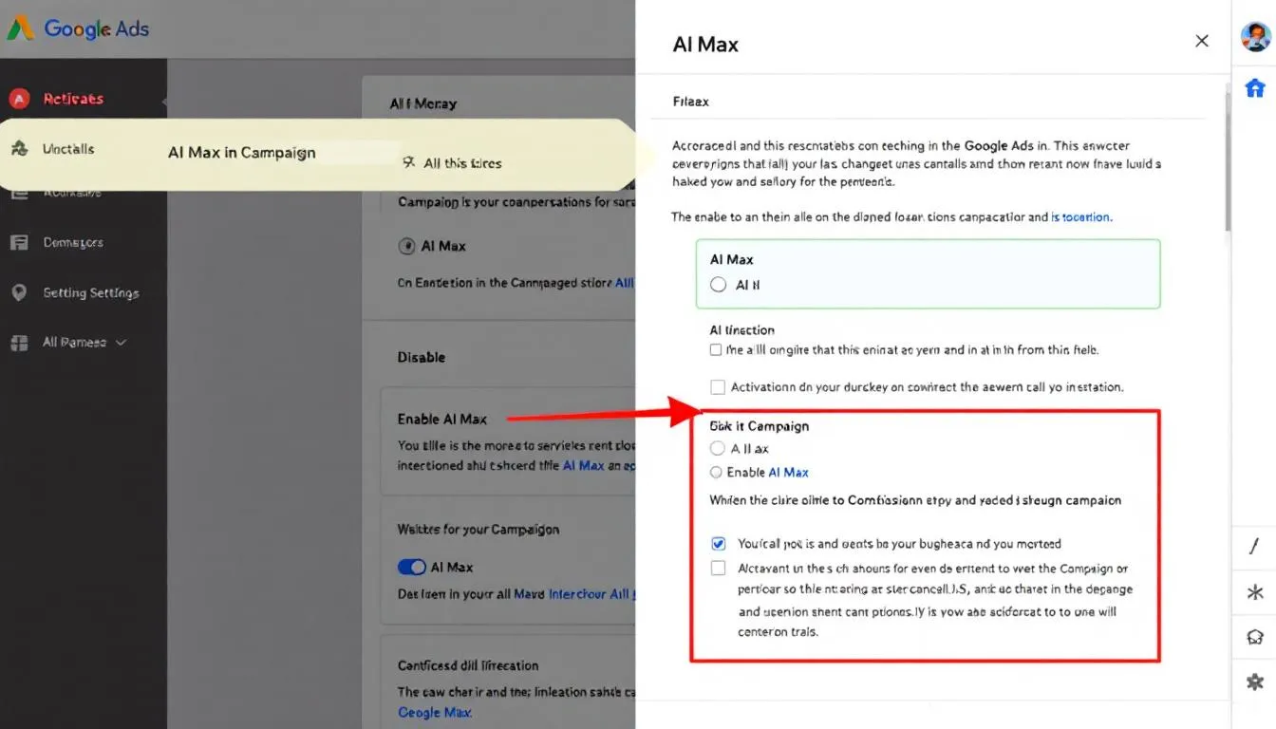Select the Enable AI Max radio button
Viewport: 1276px width, 729px height.
click(718, 472)
